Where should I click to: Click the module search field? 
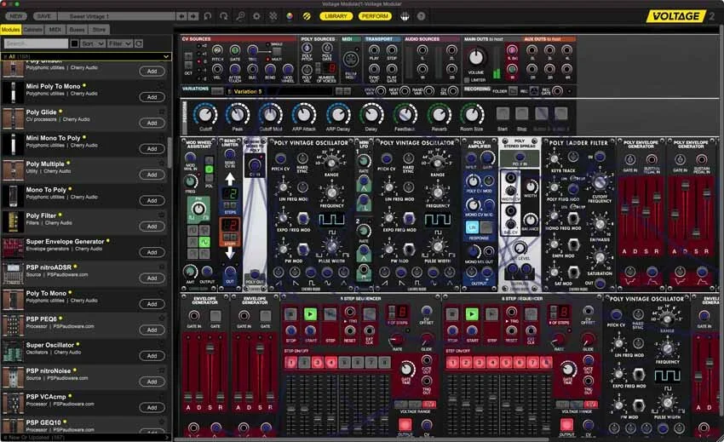point(36,43)
